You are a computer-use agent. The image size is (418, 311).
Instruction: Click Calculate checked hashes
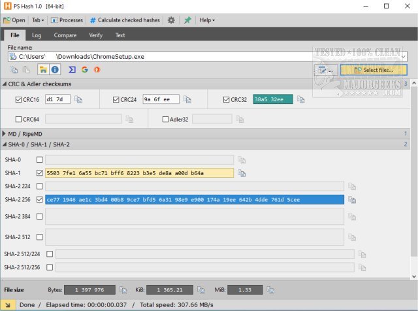[125, 20]
